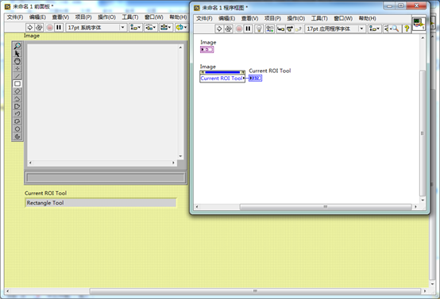Viewport: 440px width, 299px height.
Task: Click the Pause button in the front panel toolbar
Action: pyautogui.click(x=59, y=27)
